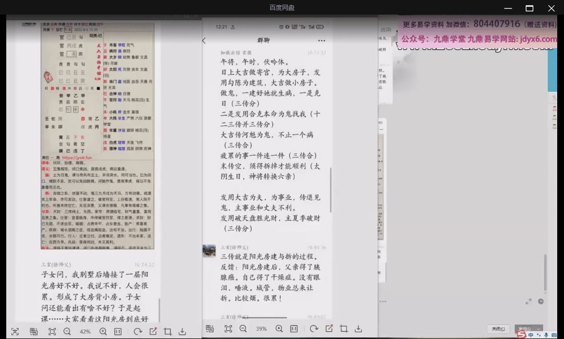Click the 1:1 actual size icon in middle viewer

(x=294, y=329)
